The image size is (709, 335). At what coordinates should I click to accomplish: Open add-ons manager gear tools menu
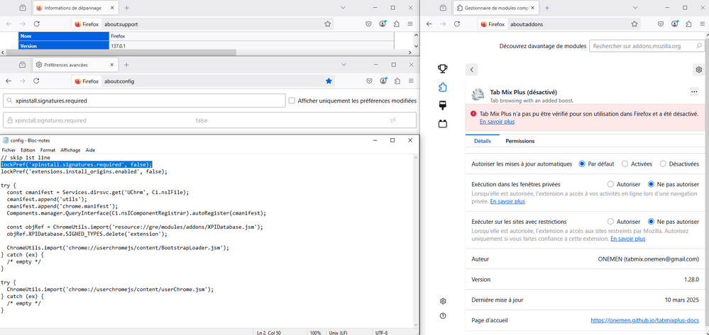pyautogui.click(x=698, y=69)
